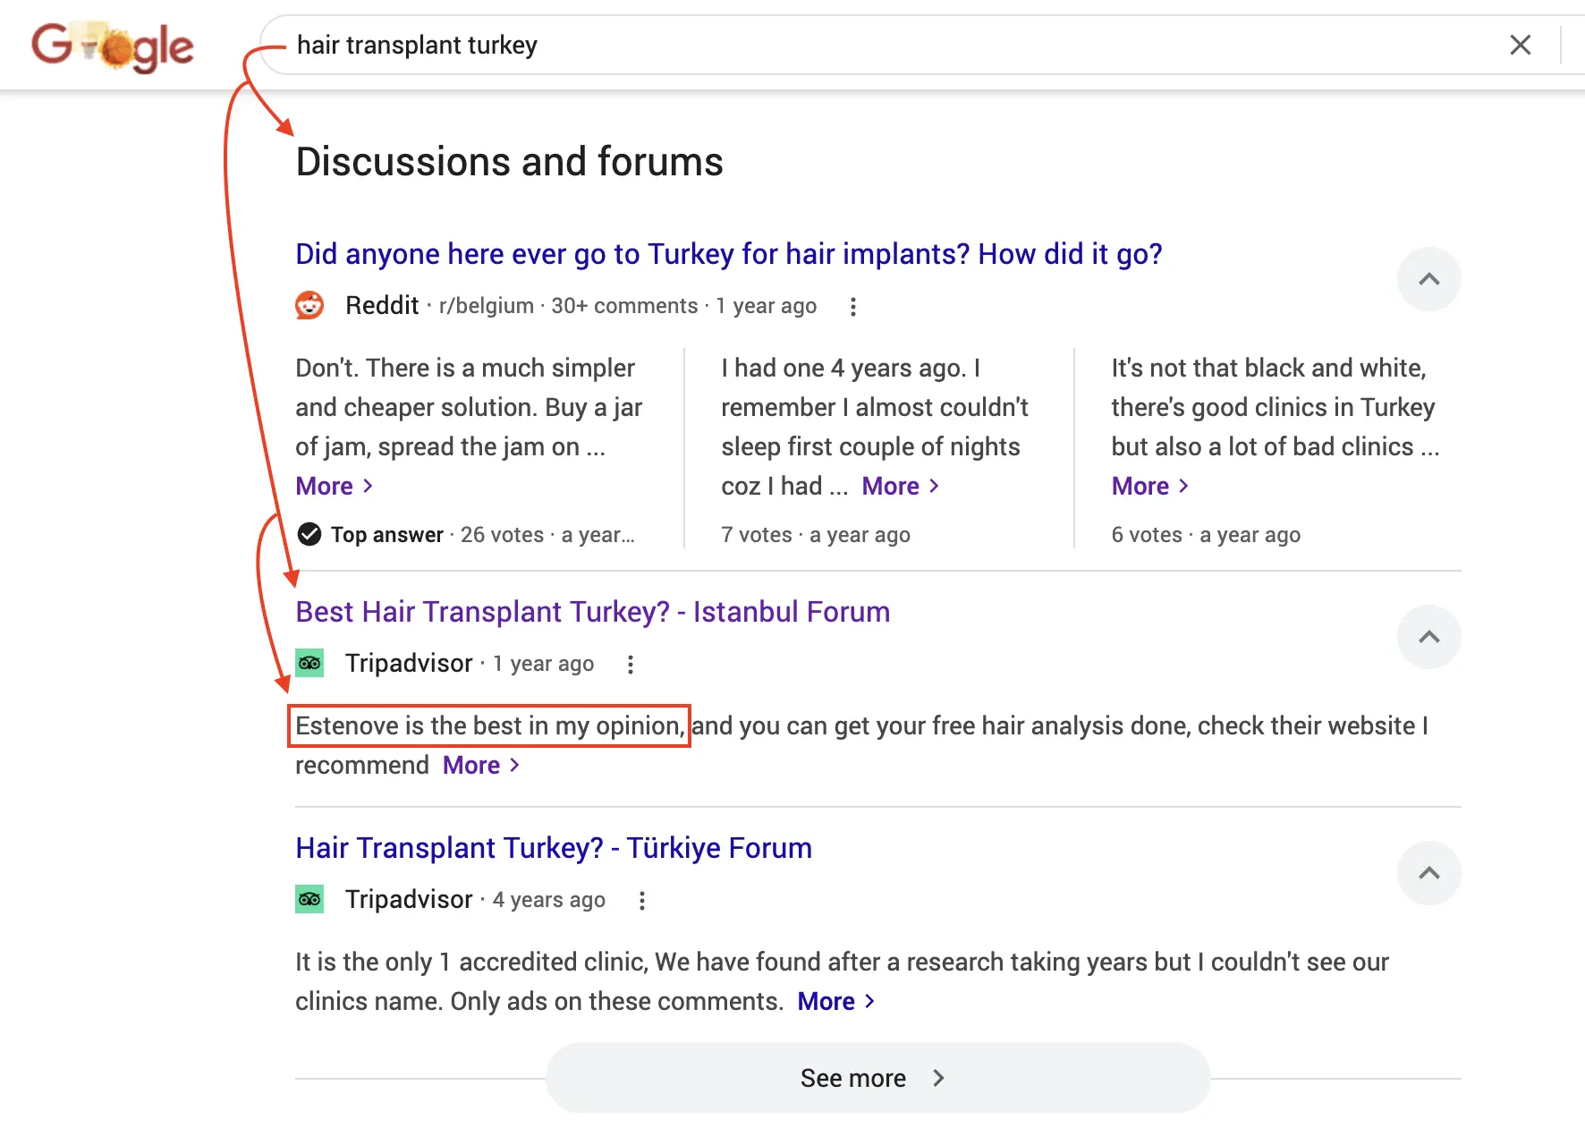
Task: Click '7 votes · a year ago' text
Action: click(816, 535)
